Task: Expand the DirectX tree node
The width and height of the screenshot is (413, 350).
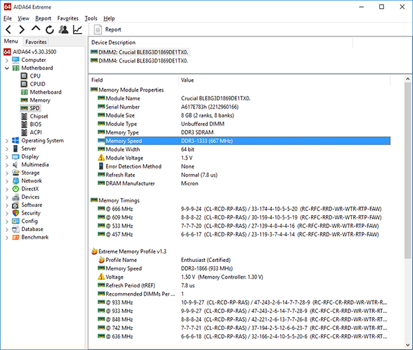Action: [7, 189]
